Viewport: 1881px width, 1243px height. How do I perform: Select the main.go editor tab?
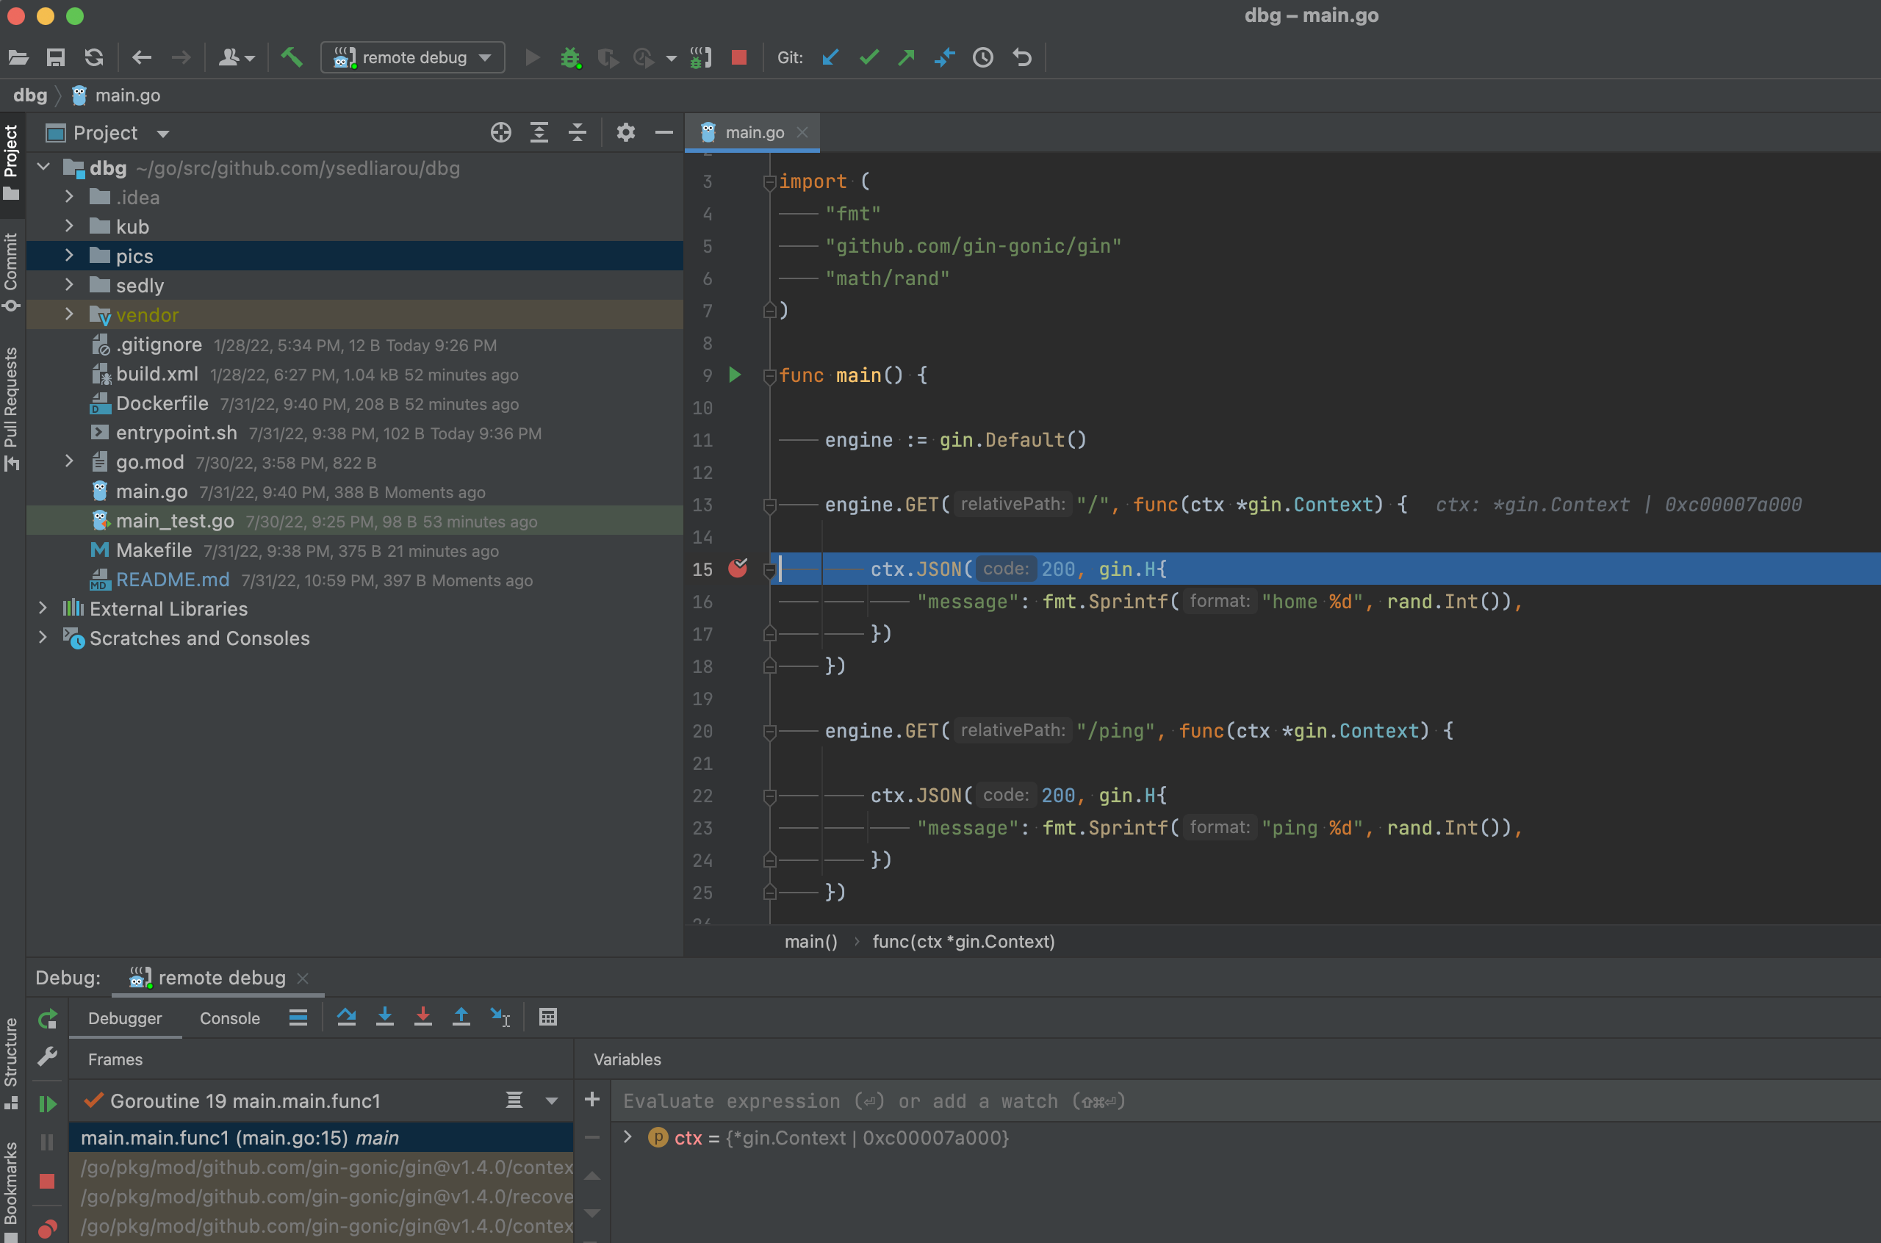(x=753, y=132)
